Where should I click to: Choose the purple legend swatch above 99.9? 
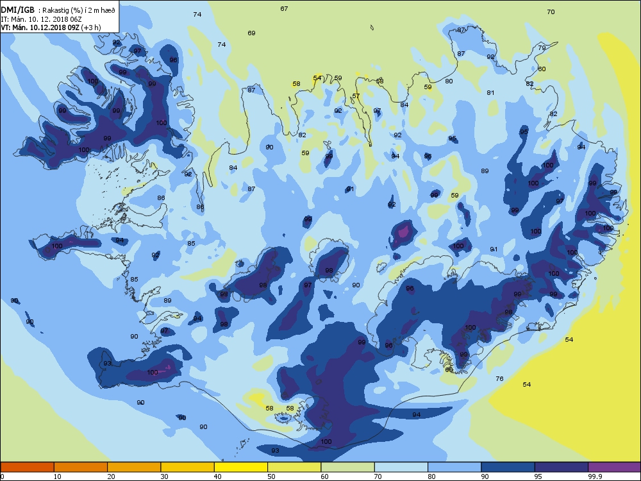click(x=615, y=467)
